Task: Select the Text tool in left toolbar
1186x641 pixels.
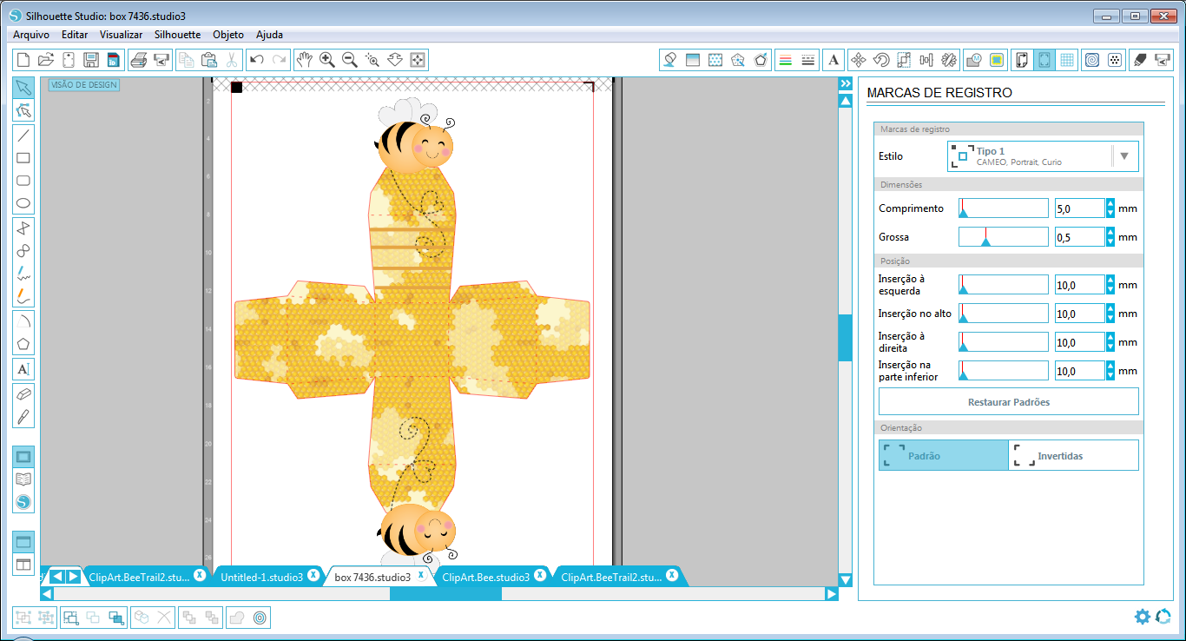Action: (x=23, y=369)
